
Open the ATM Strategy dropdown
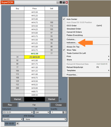point(45,119)
